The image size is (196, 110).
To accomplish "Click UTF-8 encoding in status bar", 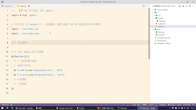I will [151, 105].
